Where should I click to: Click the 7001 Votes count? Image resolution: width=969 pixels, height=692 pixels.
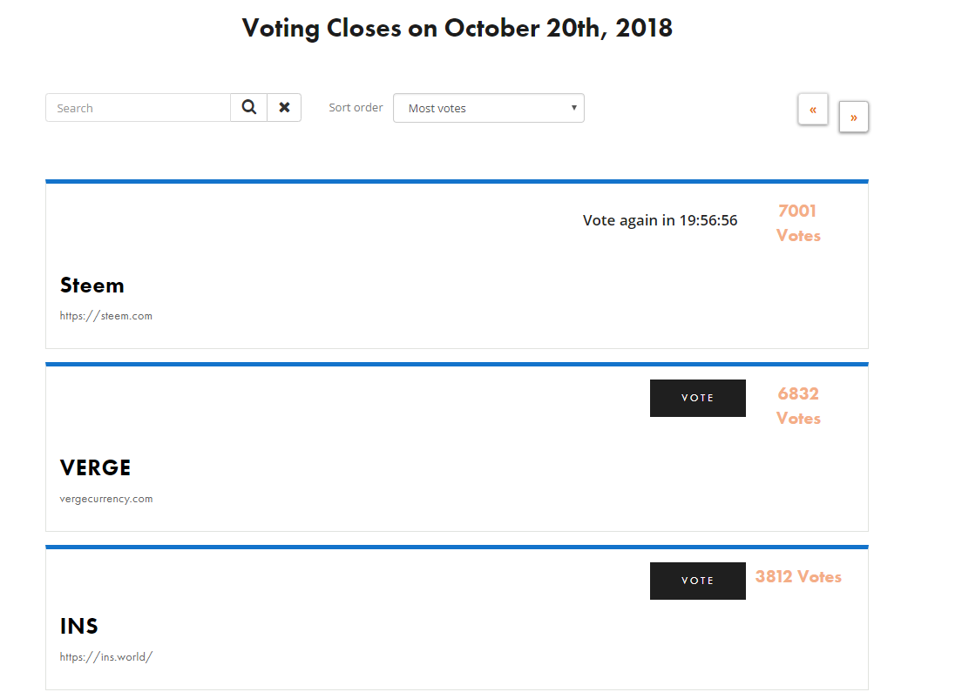pos(798,223)
